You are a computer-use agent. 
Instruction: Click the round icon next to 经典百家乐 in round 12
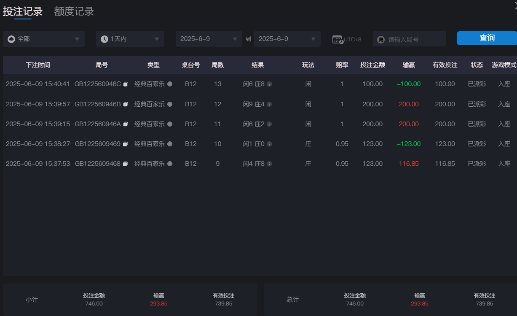[170, 104]
